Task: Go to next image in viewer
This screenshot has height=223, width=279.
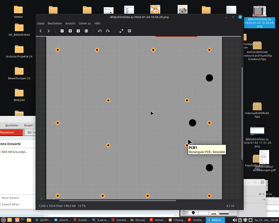Action: [x=49, y=31]
